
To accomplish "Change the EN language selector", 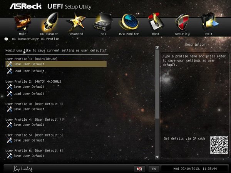I will (x=154, y=169).
